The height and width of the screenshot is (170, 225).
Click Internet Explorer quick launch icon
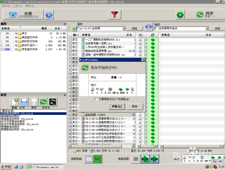(x=16, y=167)
